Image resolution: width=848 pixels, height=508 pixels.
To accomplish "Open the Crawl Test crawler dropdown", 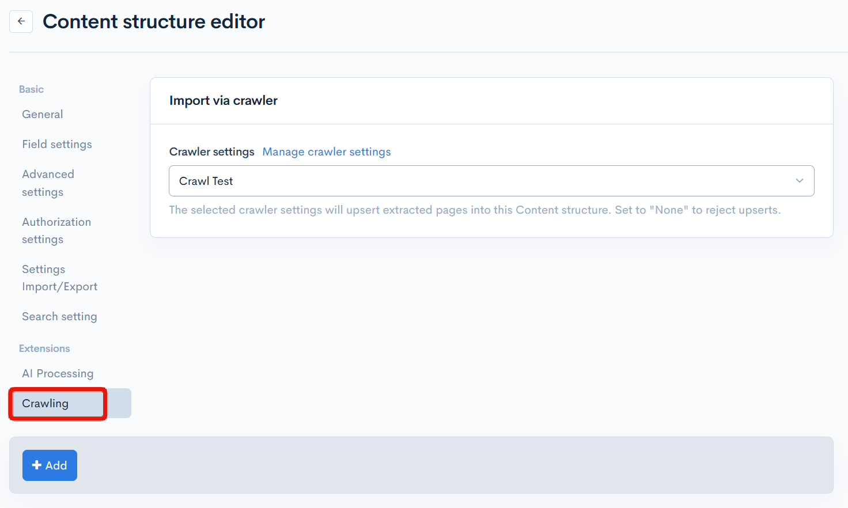I will [x=491, y=181].
